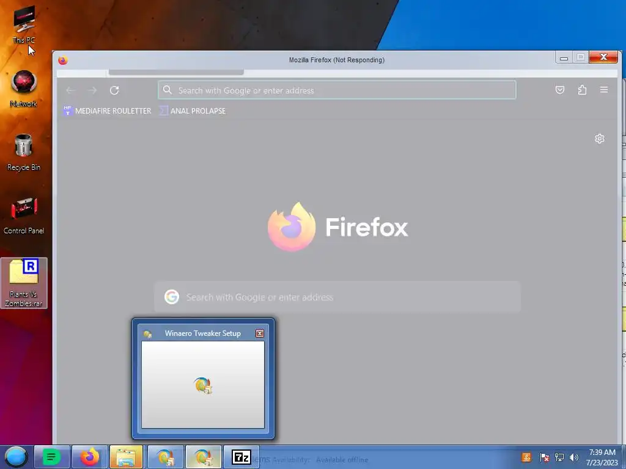Click the MEDIAFIRE ROULETTER bookmark

[x=107, y=111]
